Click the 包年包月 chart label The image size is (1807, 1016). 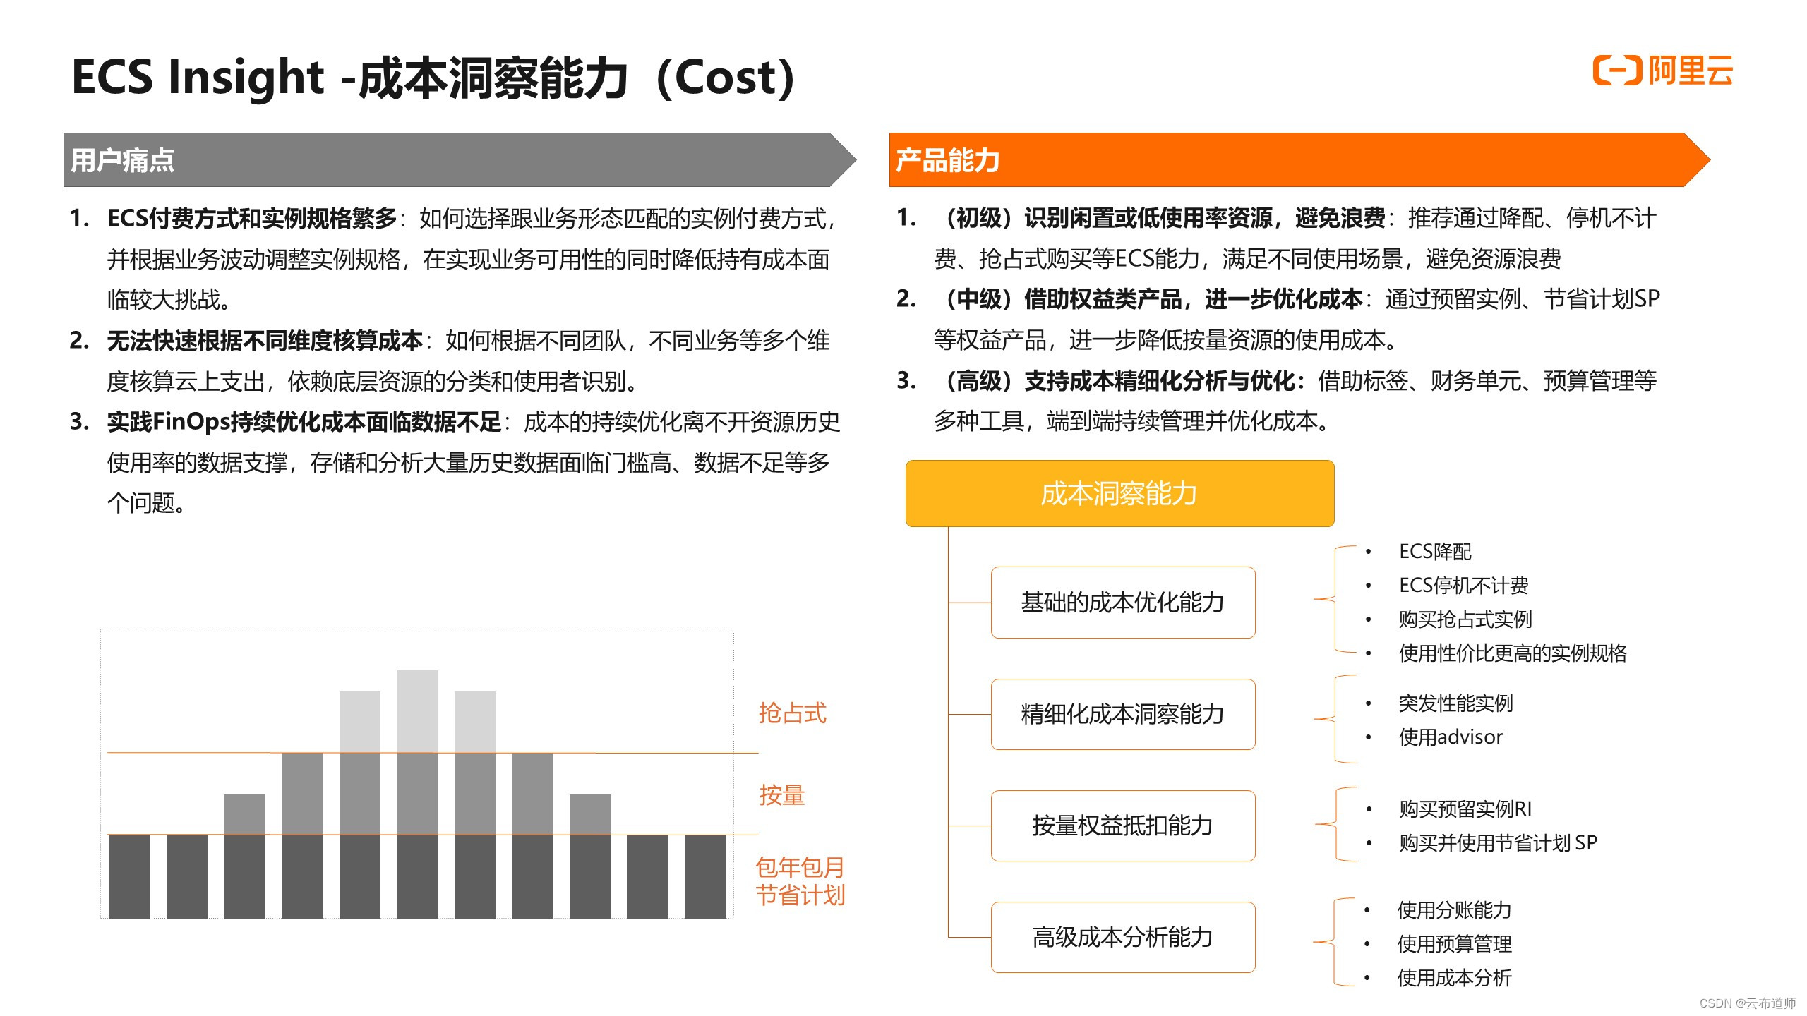(x=800, y=867)
